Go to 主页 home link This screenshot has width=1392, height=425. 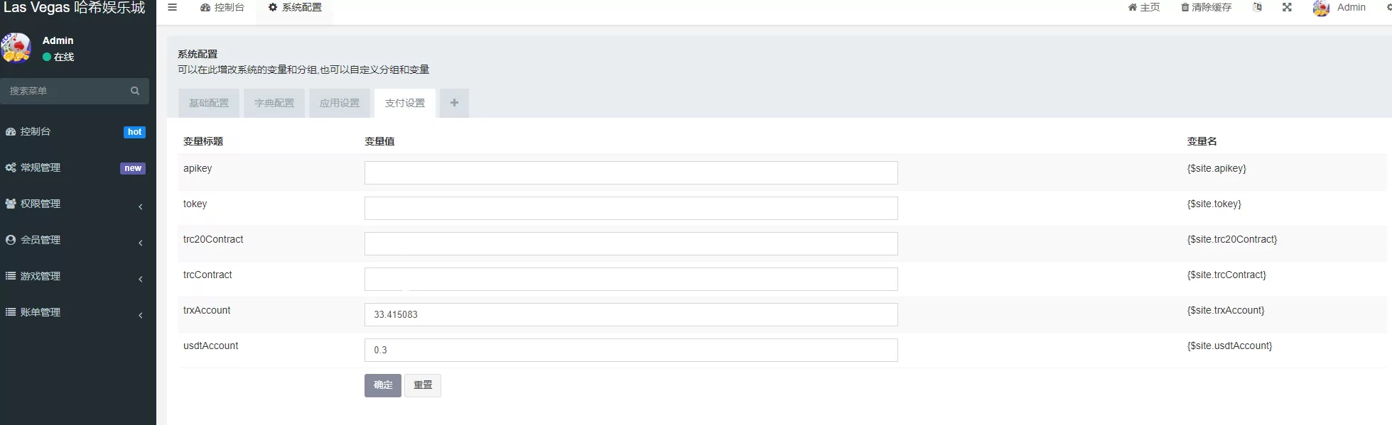(x=1143, y=7)
